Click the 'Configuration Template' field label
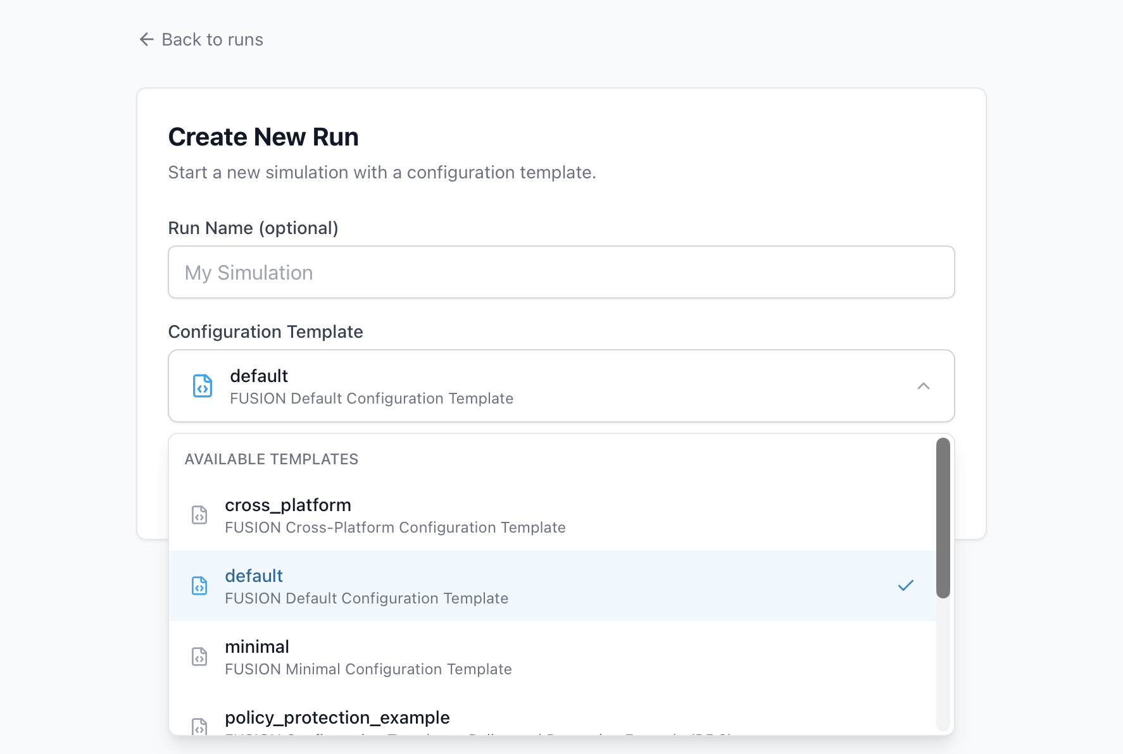Image resolution: width=1123 pixels, height=754 pixels. pos(265,331)
